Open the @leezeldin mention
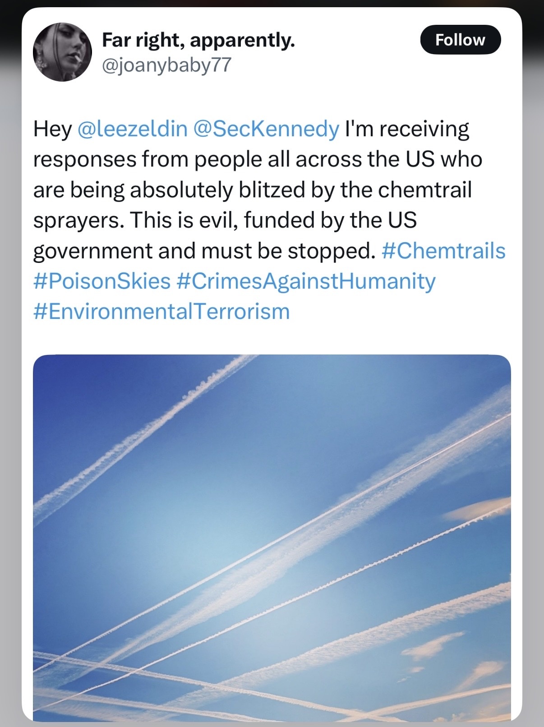 click(x=133, y=129)
